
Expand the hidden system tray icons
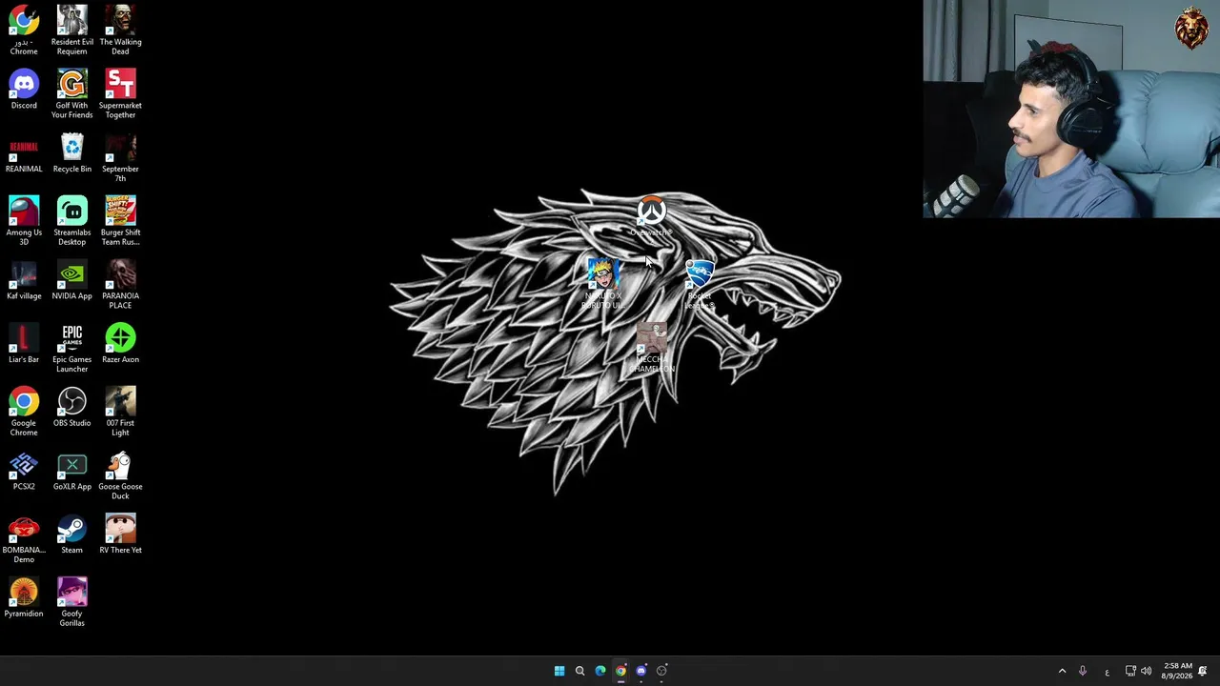(1062, 671)
